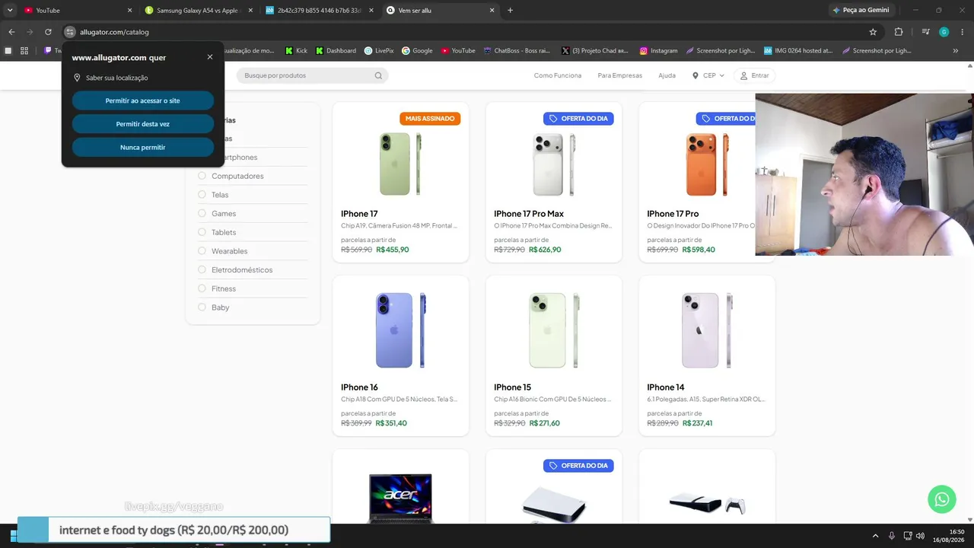Open the green iPhone 17 product image

tap(400, 164)
